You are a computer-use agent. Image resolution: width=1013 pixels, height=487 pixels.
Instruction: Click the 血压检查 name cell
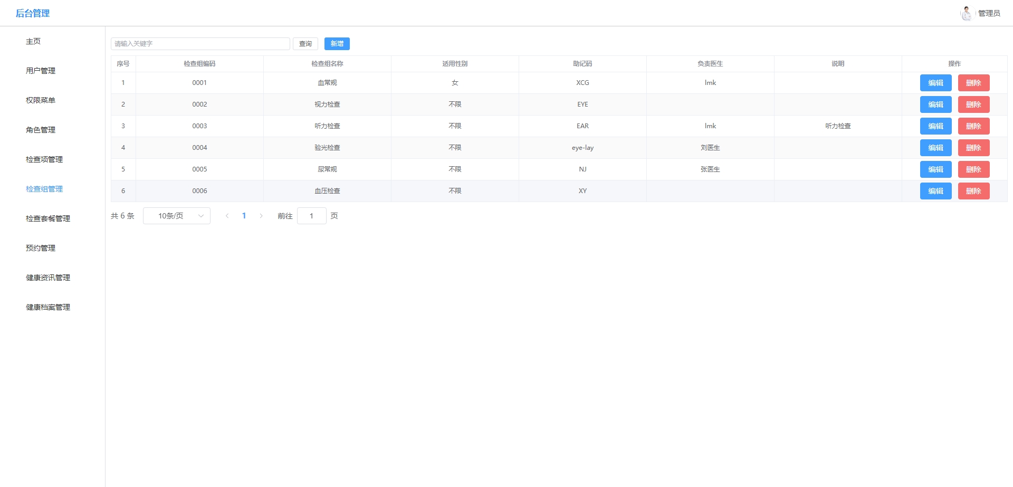pos(327,191)
